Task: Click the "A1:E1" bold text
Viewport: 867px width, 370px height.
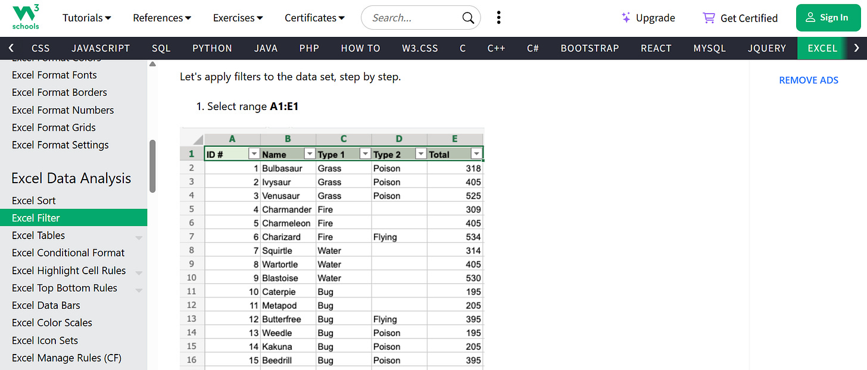Action: click(284, 106)
